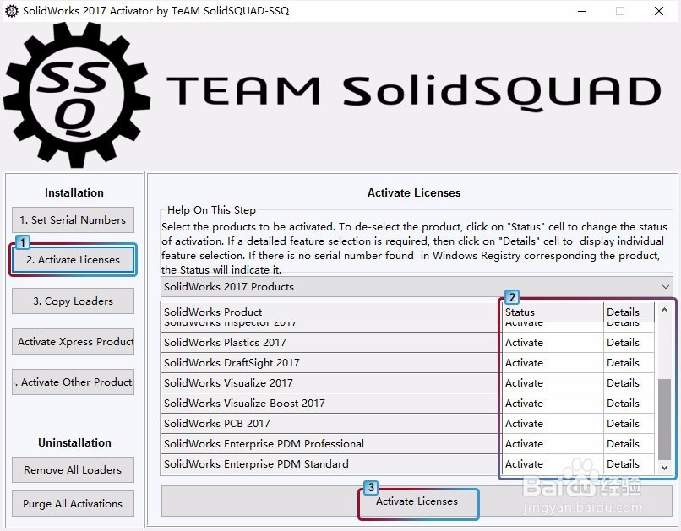The height and width of the screenshot is (531, 681).
Task: Open Details for Visualize Boost 2017
Action: (x=629, y=403)
